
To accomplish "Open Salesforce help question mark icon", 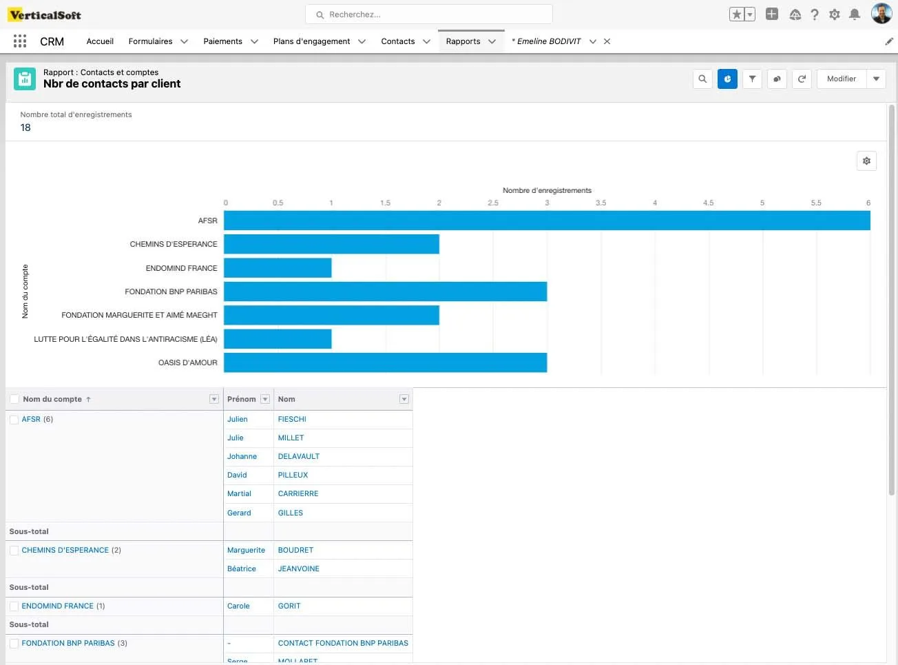I will coord(815,14).
